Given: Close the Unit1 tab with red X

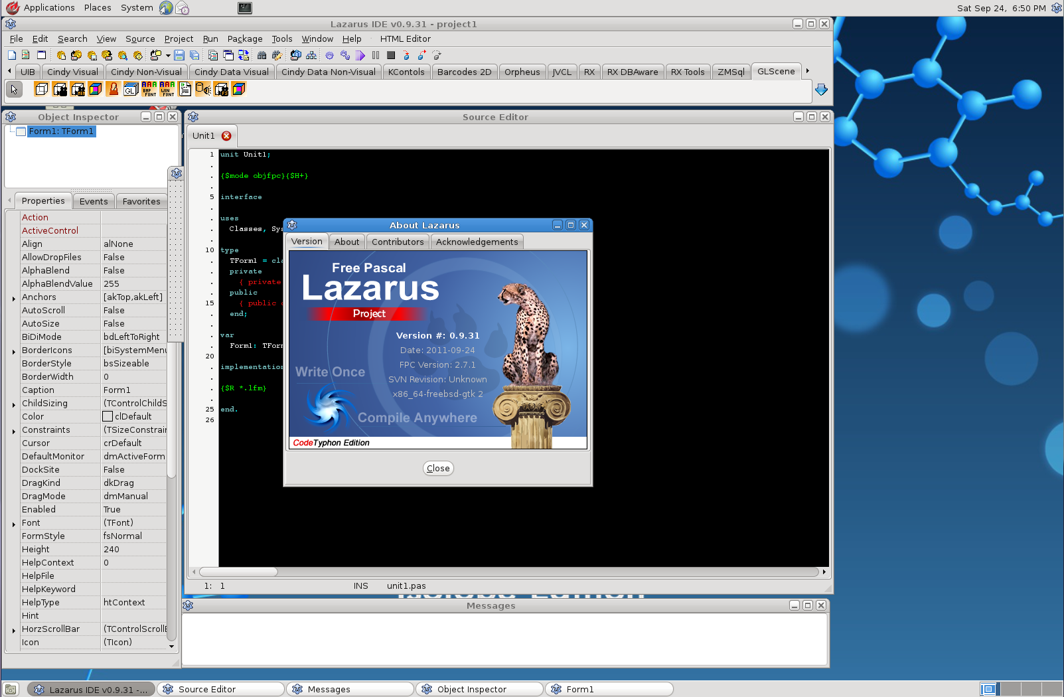Looking at the screenshot, I should (226, 135).
